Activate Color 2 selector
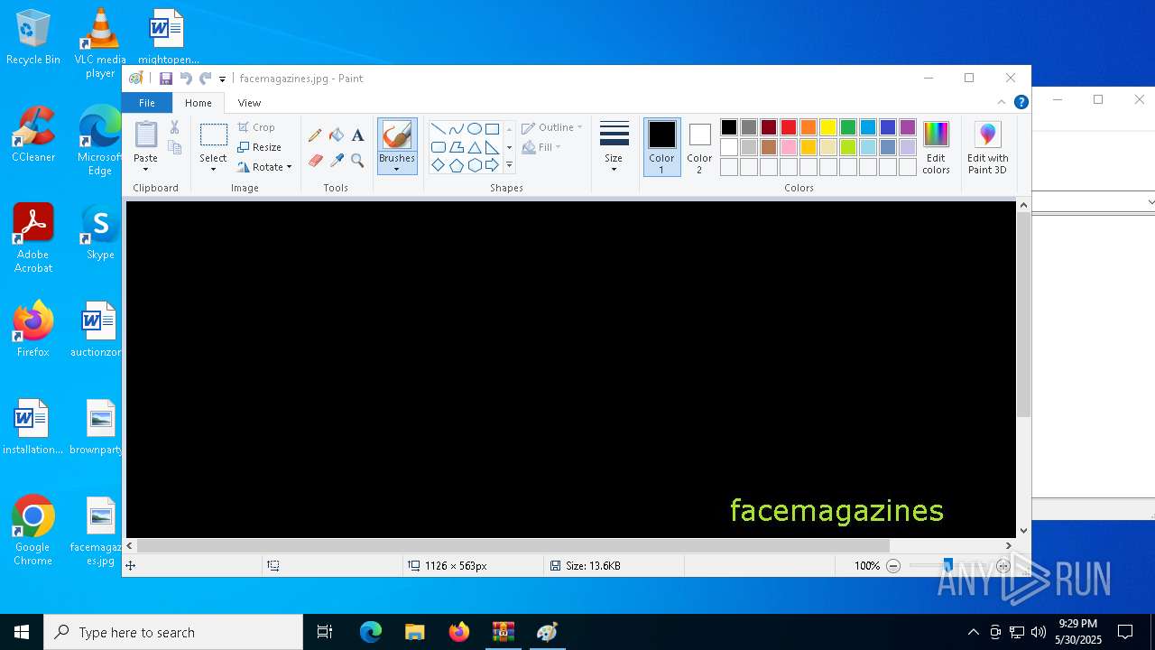The height and width of the screenshot is (650, 1155). click(699, 147)
